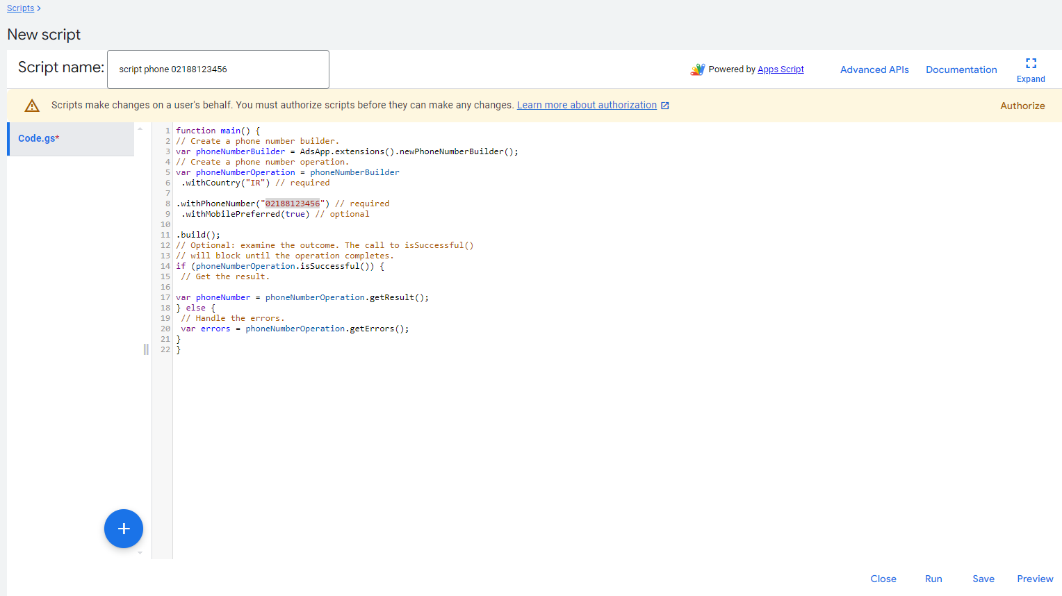1062x596 pixels.
Task: Authorize the script
Action: (1022, 106)
